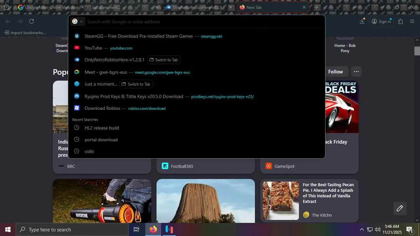Click the Ryujinx Prod Keys favicon

77,96
